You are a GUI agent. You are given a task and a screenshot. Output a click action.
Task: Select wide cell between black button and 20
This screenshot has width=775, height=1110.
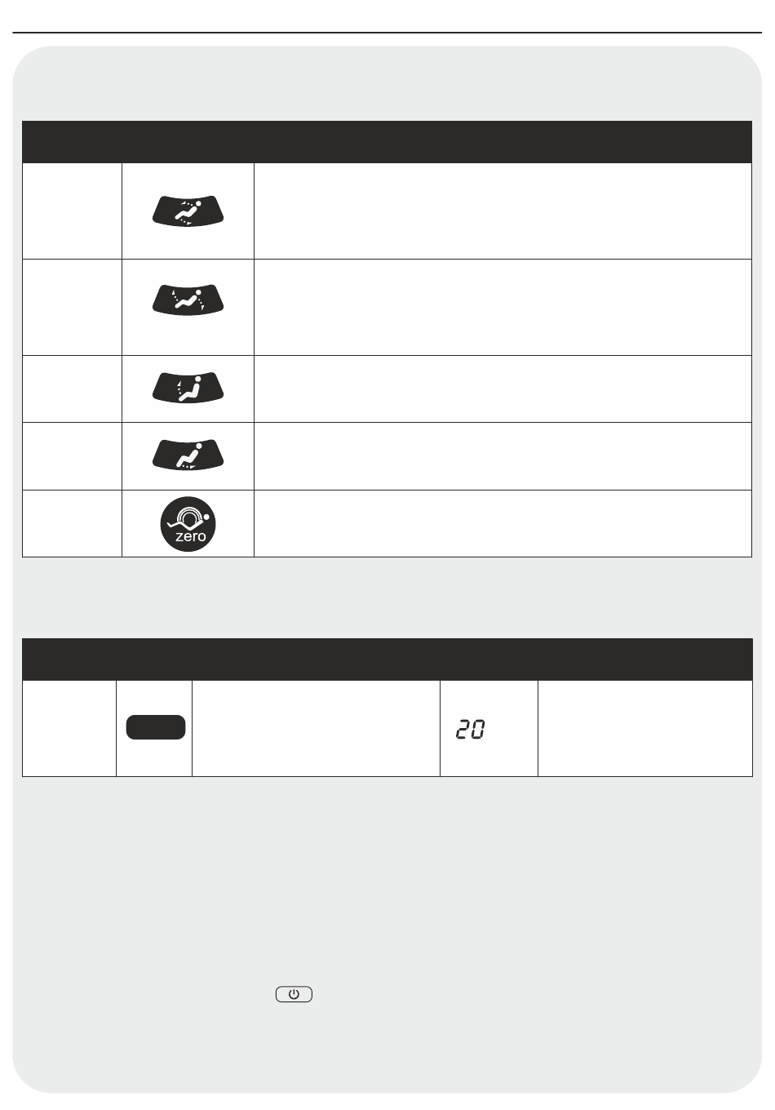pos(316,728)
